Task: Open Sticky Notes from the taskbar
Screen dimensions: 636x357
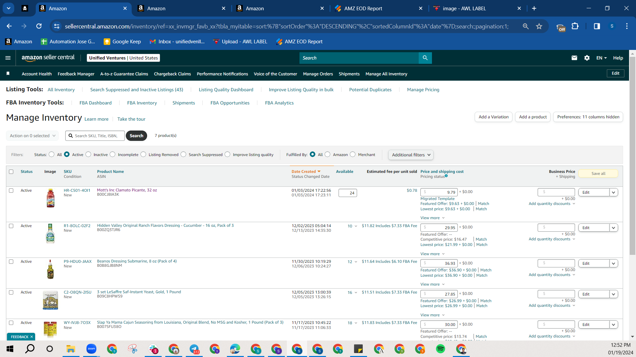Action: click(358, 349)
